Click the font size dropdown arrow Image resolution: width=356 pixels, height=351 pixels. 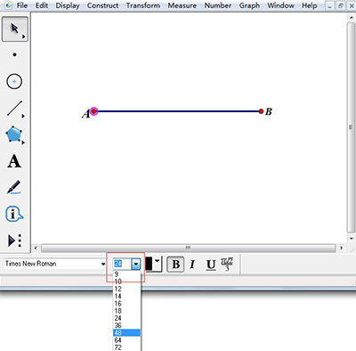135,264
